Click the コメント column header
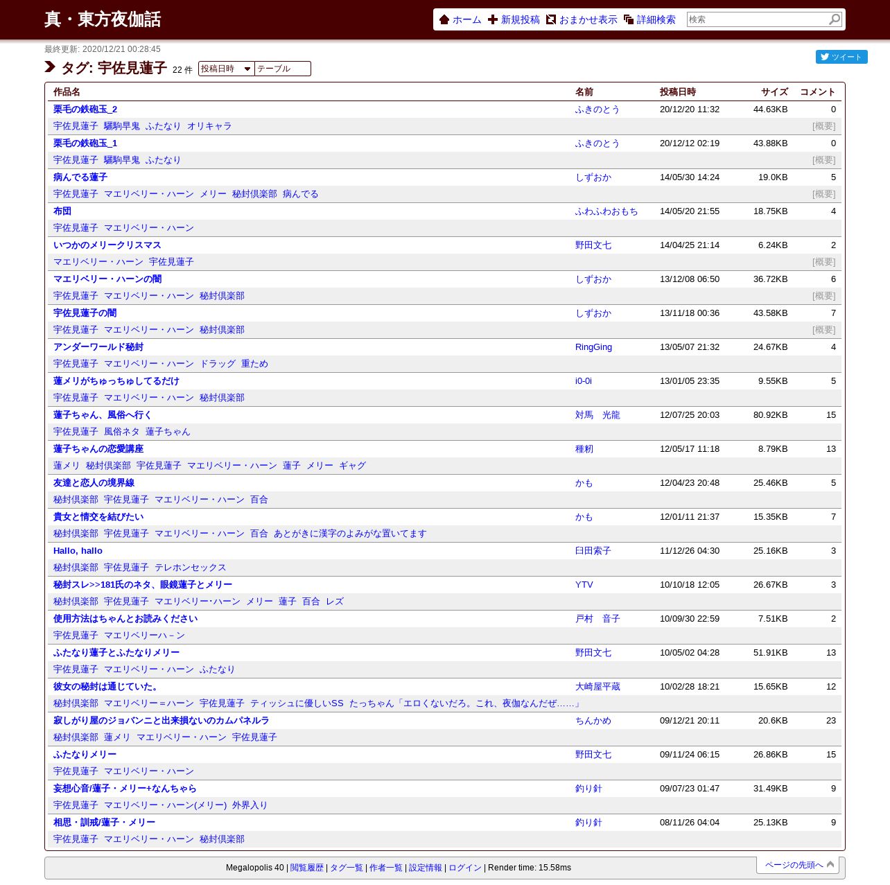The width and height of the screenshot is (890, 885). coord(818,91)
